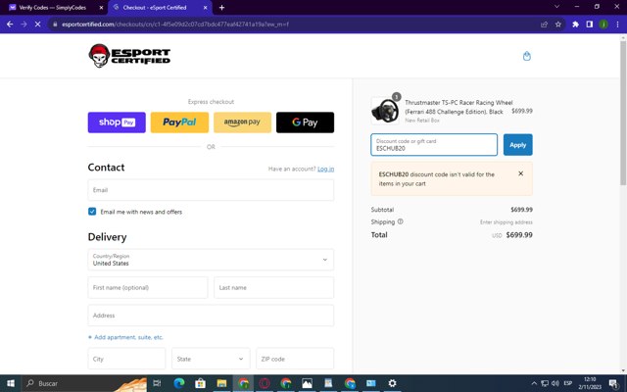Pay with the PayPal button
The height and width of the screenshot is (392, 627).
coord(179,122)
